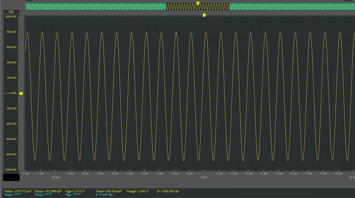Click the cyan F= 0.000 Hz readout
This screenshot has width=355, height=198.
104,195
